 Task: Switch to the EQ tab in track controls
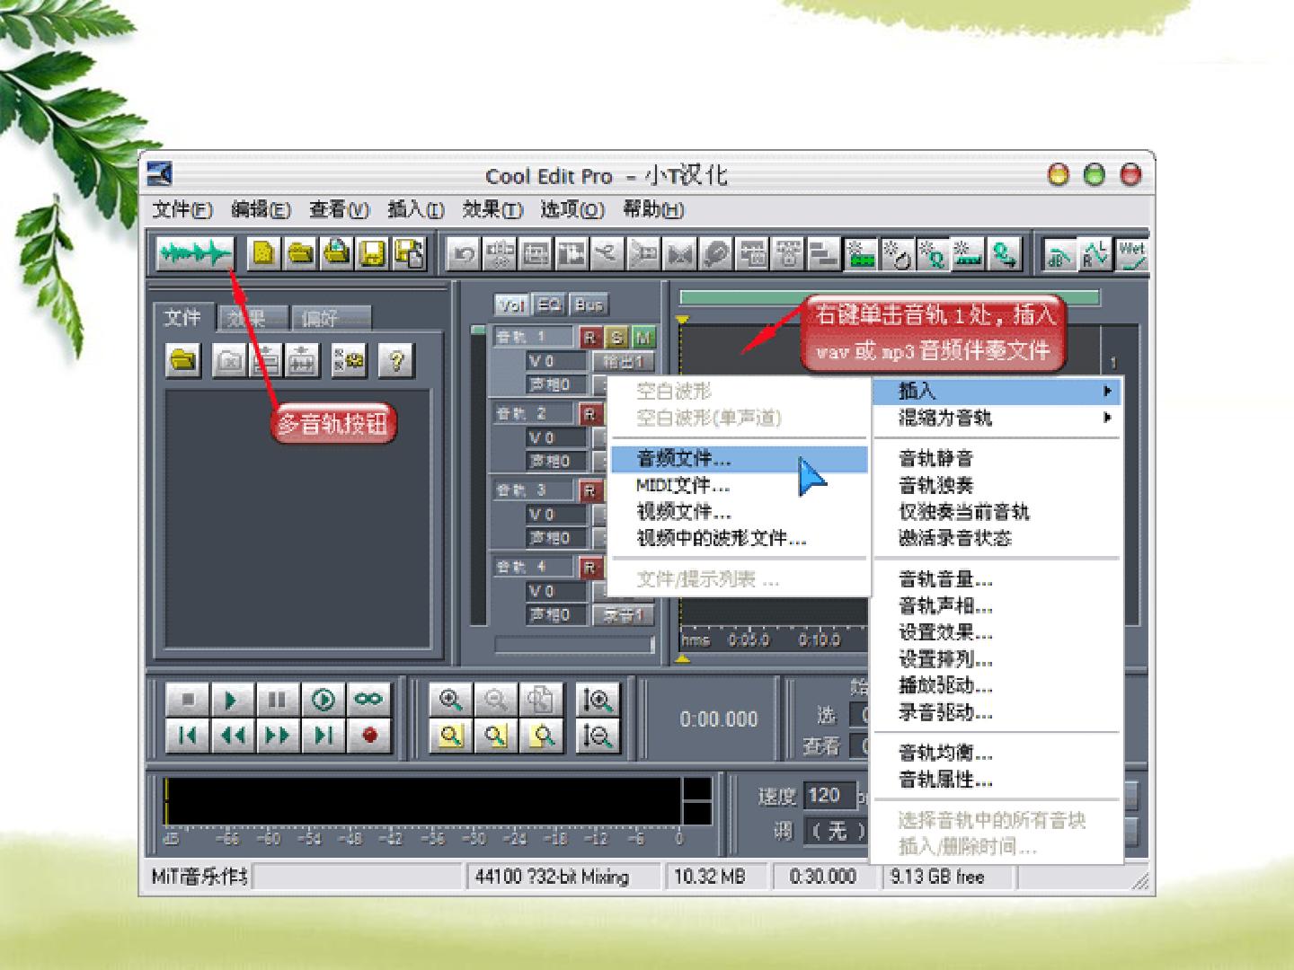(549, 305)
